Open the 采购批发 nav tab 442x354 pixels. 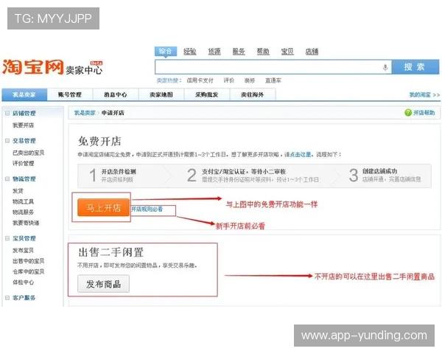[x=206, y=94]
